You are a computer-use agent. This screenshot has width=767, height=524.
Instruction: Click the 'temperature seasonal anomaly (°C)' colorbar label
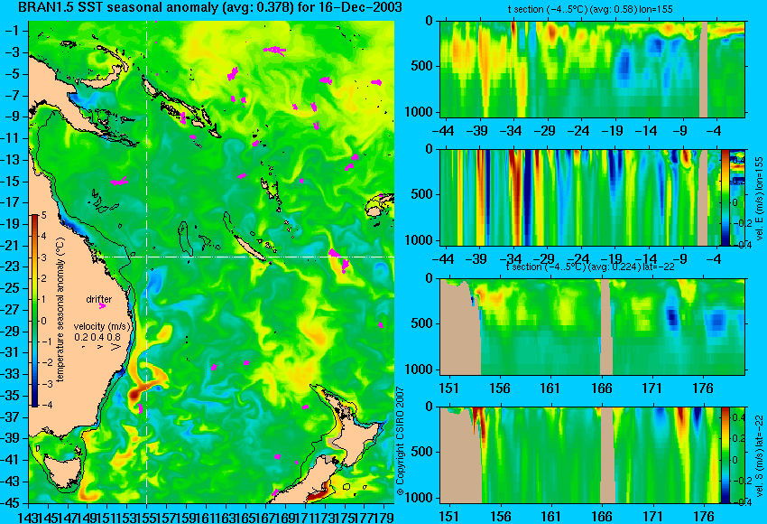60,310
